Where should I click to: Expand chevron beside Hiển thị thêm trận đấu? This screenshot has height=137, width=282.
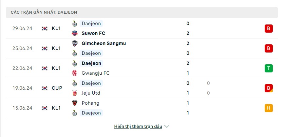click(167, 127)
